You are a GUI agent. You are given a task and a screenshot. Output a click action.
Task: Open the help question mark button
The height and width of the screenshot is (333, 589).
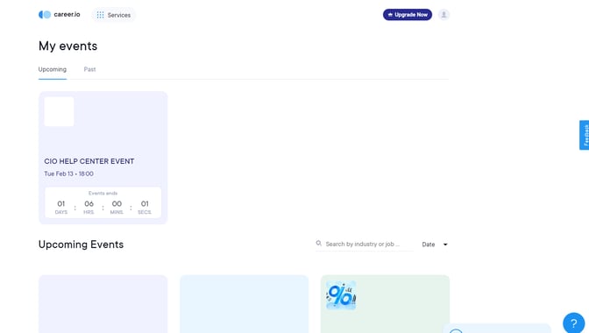573,322
